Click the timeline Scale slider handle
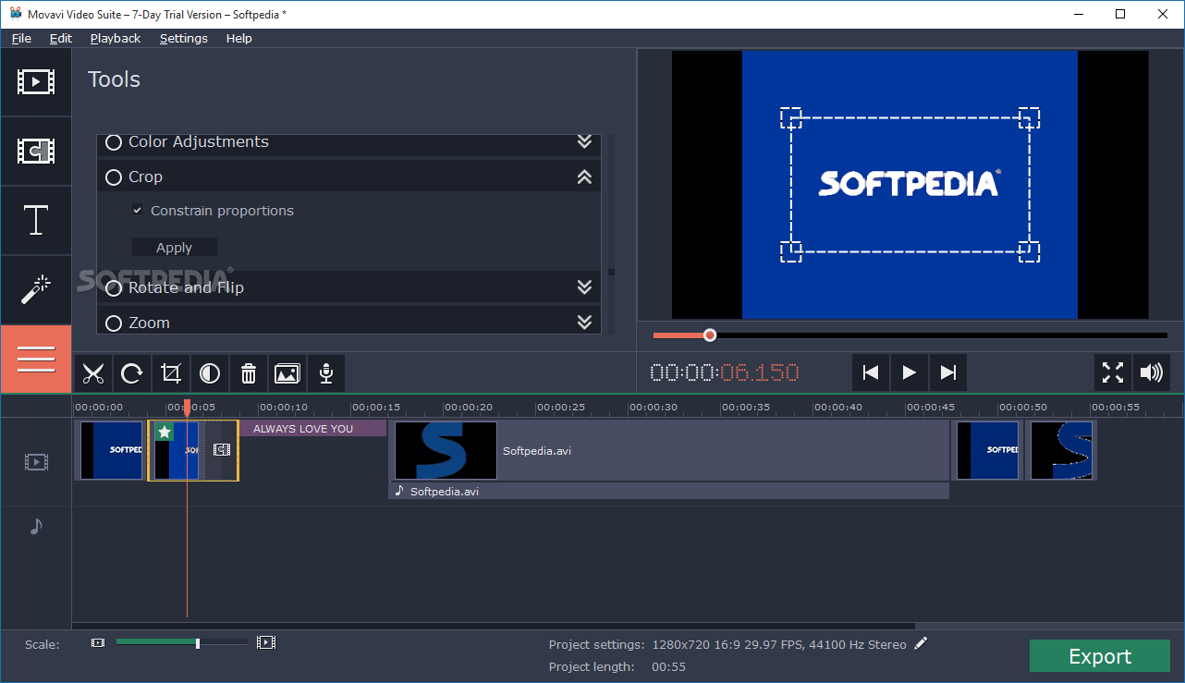The height and width of the screenshot is (683, 1185). point(198,642)
